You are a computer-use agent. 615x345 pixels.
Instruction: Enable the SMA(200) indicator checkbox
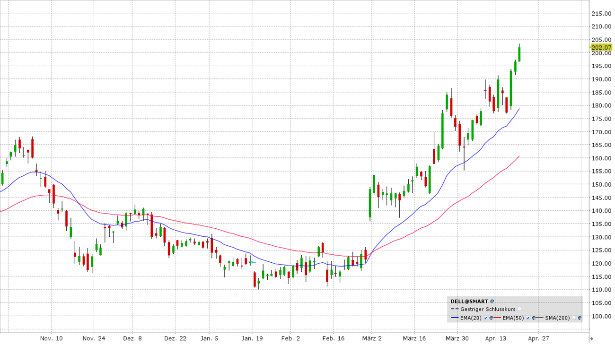click(x=574, y=318)
